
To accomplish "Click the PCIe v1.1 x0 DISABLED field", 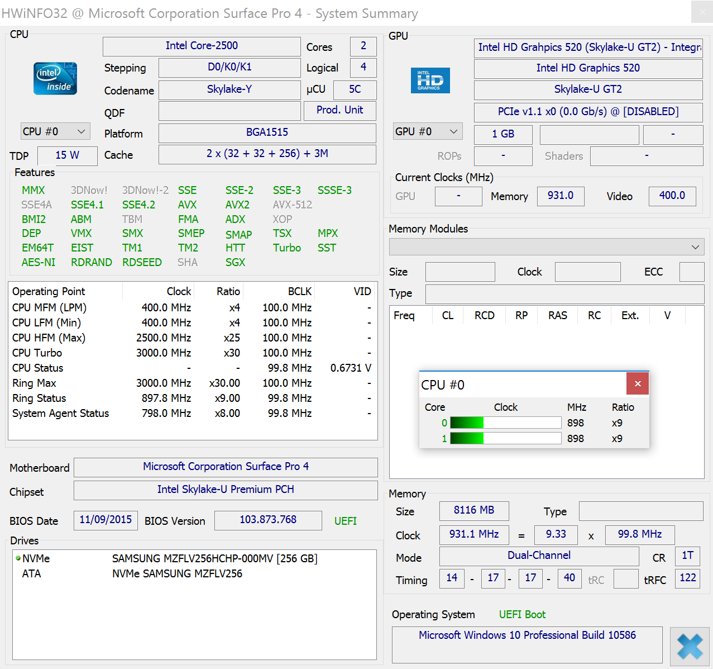I will tap(588, 112).
